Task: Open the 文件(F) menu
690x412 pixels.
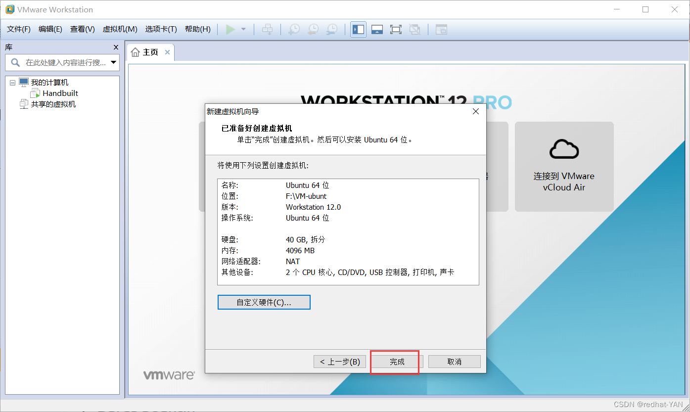Action: tap(19, 29)
